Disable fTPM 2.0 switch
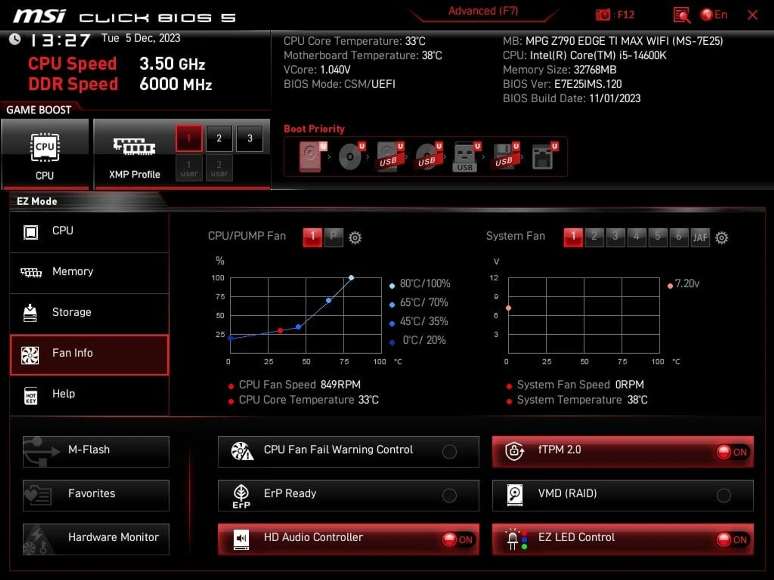This screenshot has height=580, width=774. 732,452
